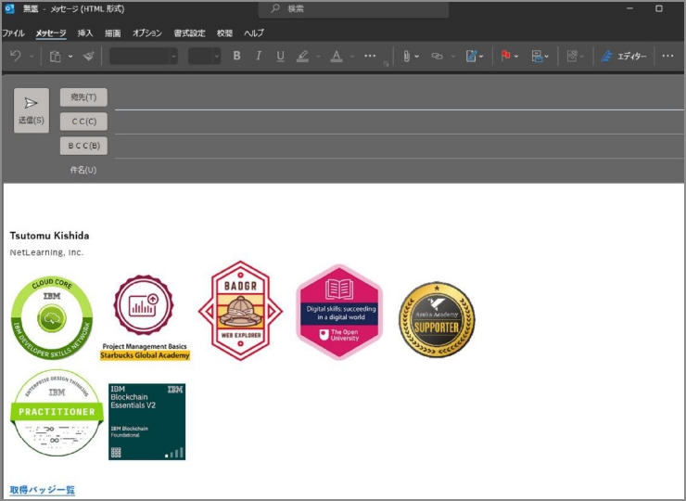Open the Signature pen icon menu
Image resolution: width=686 pixels, height=501 pixels.
(474, 56)
